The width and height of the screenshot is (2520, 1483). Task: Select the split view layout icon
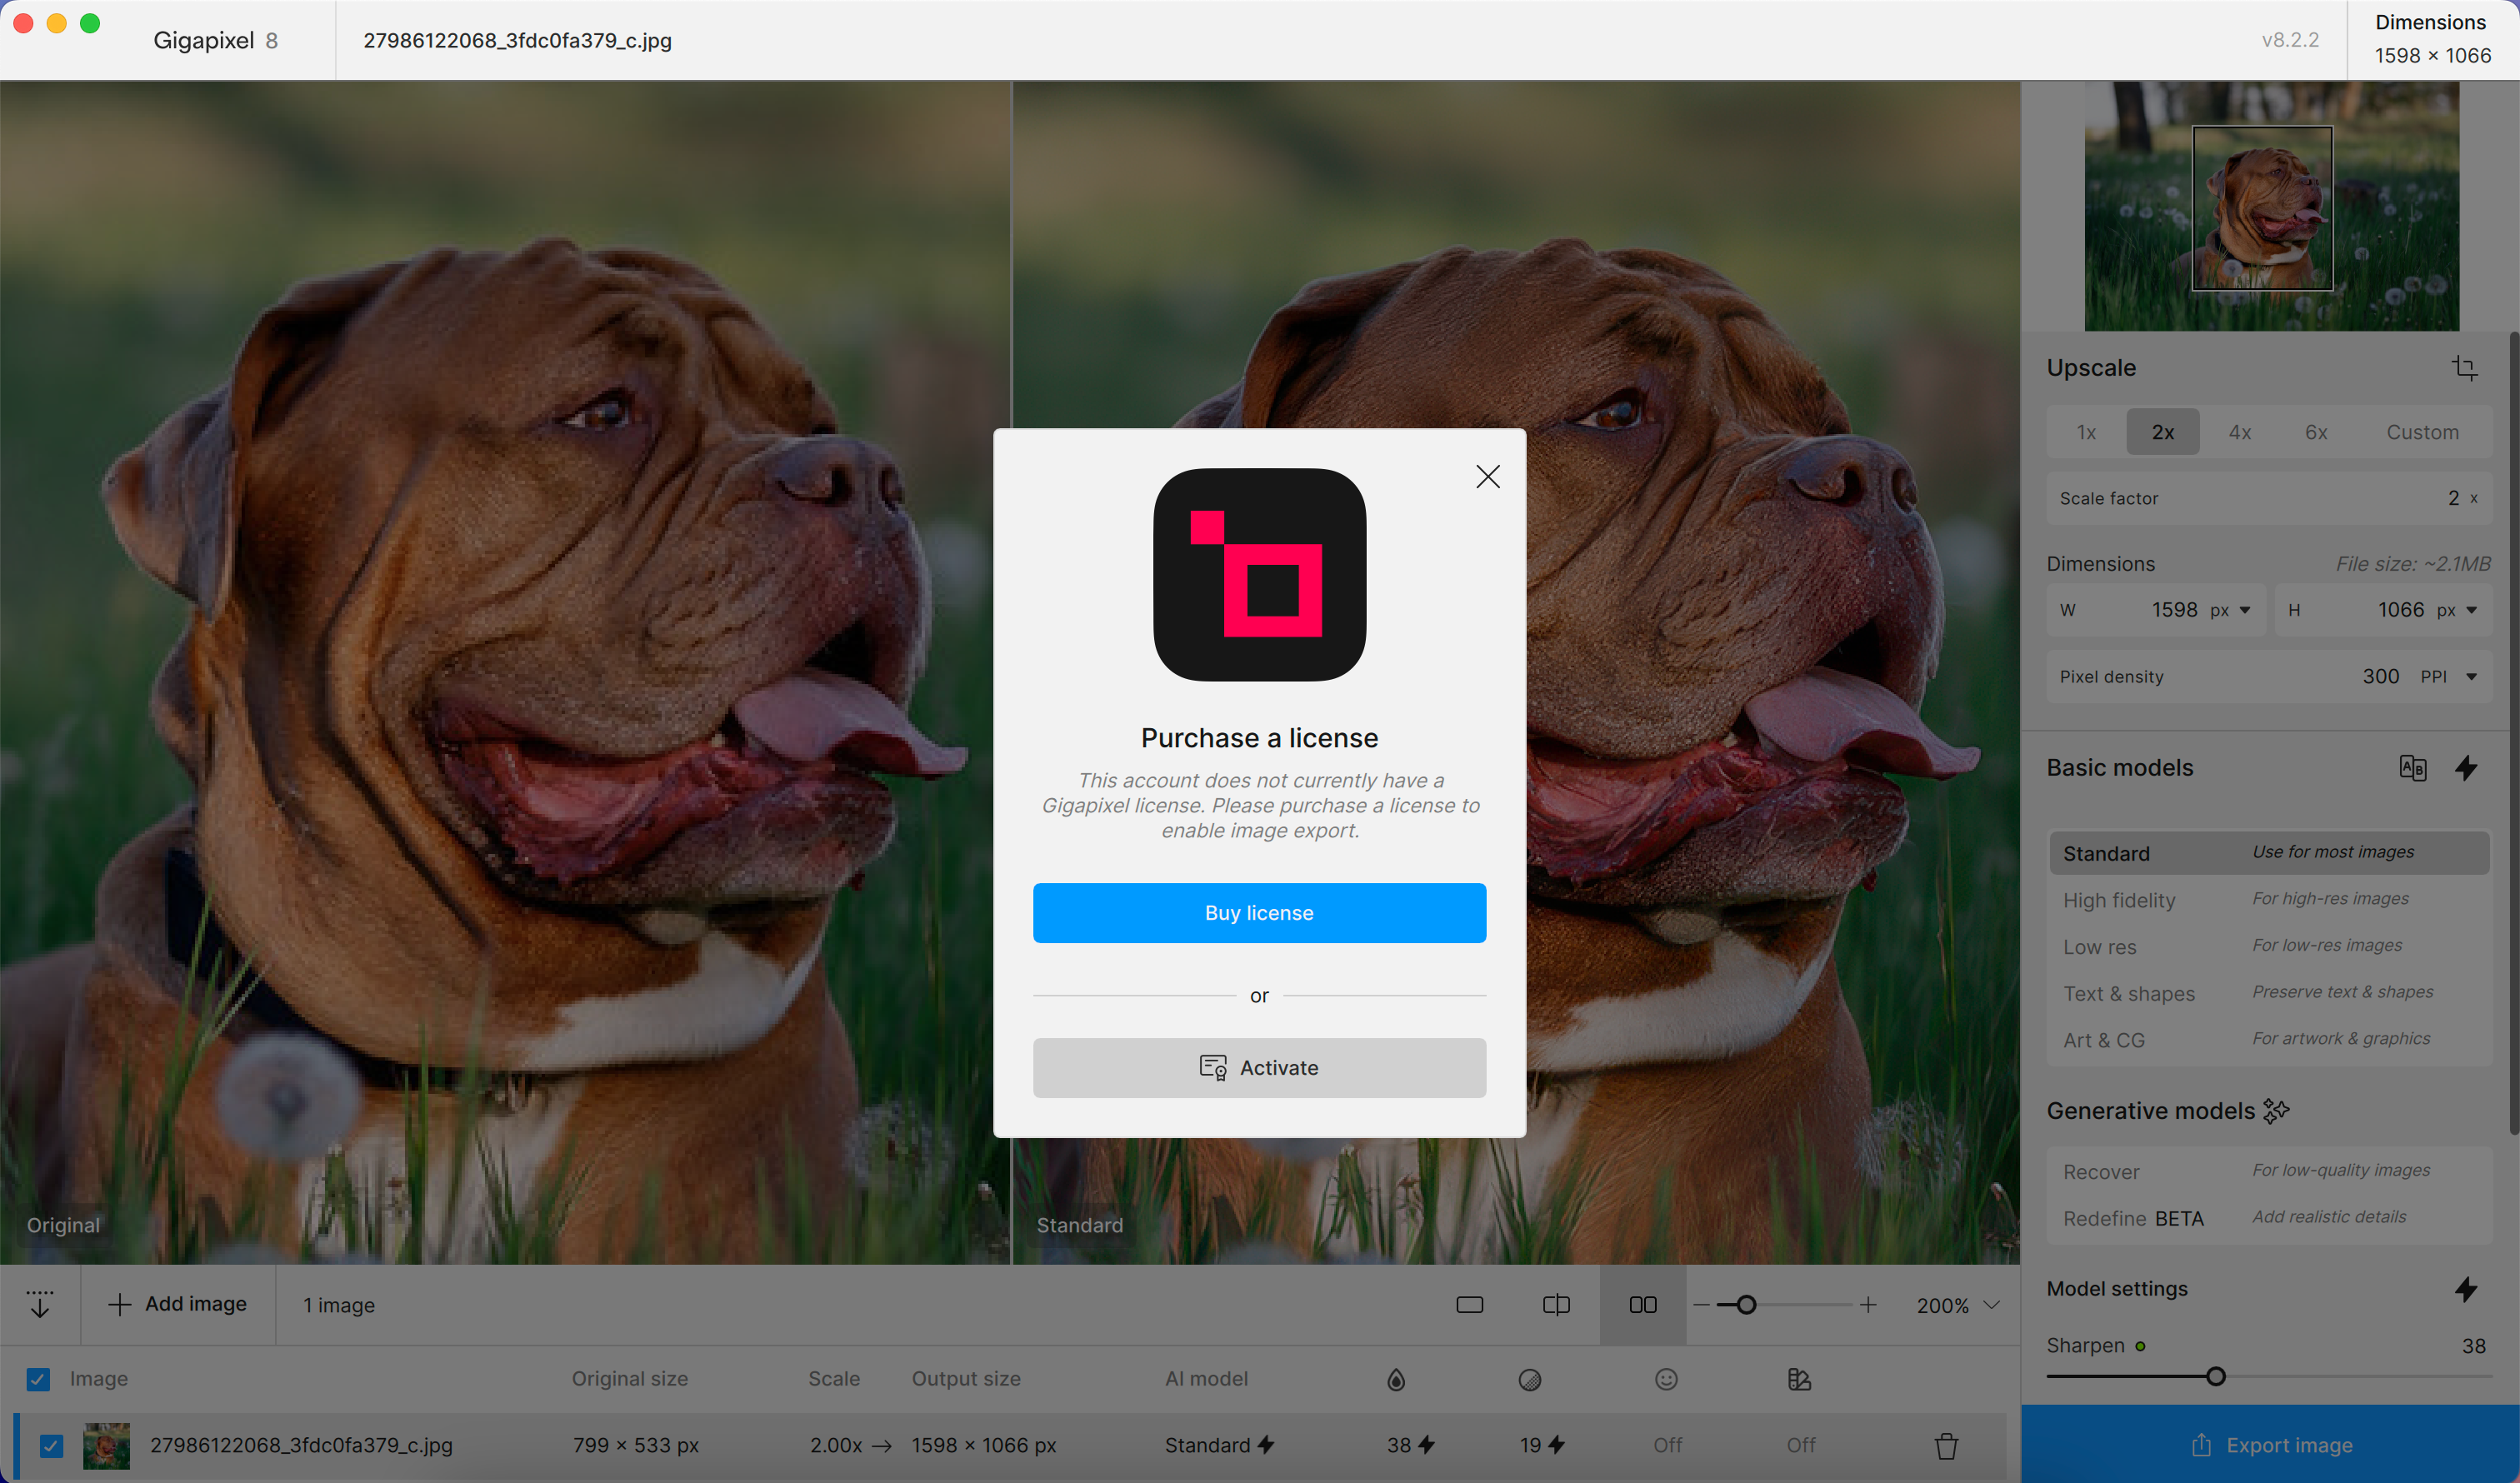coord(1556,1305)
